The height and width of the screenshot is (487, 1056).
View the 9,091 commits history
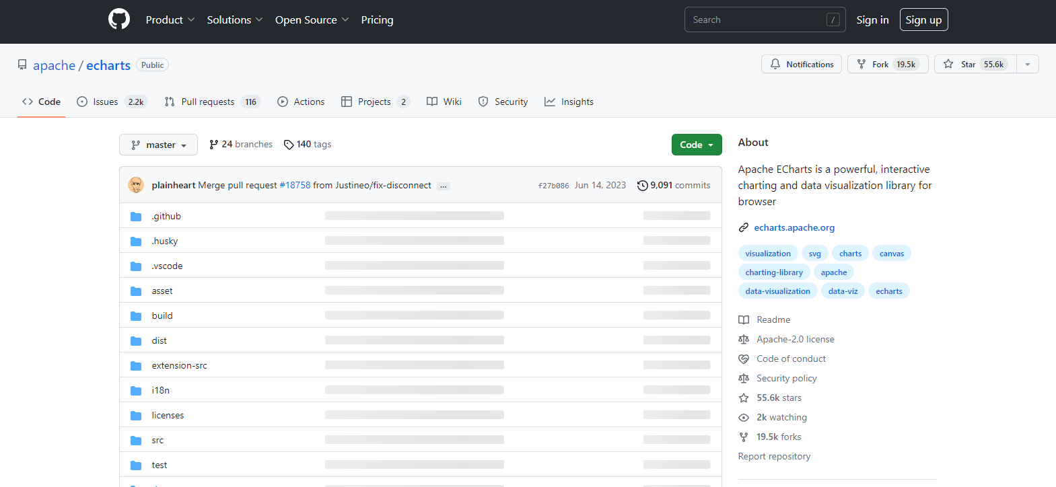(674, 186)
